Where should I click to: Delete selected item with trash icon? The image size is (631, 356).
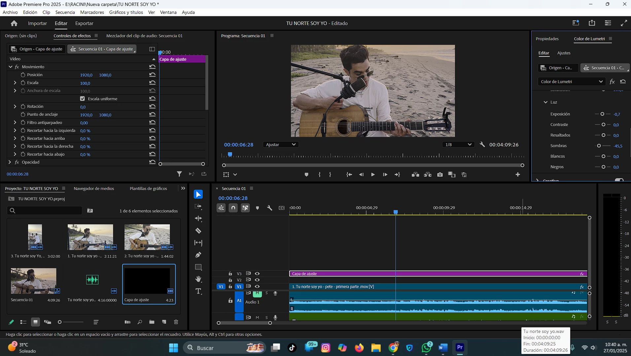click(176, 322)
